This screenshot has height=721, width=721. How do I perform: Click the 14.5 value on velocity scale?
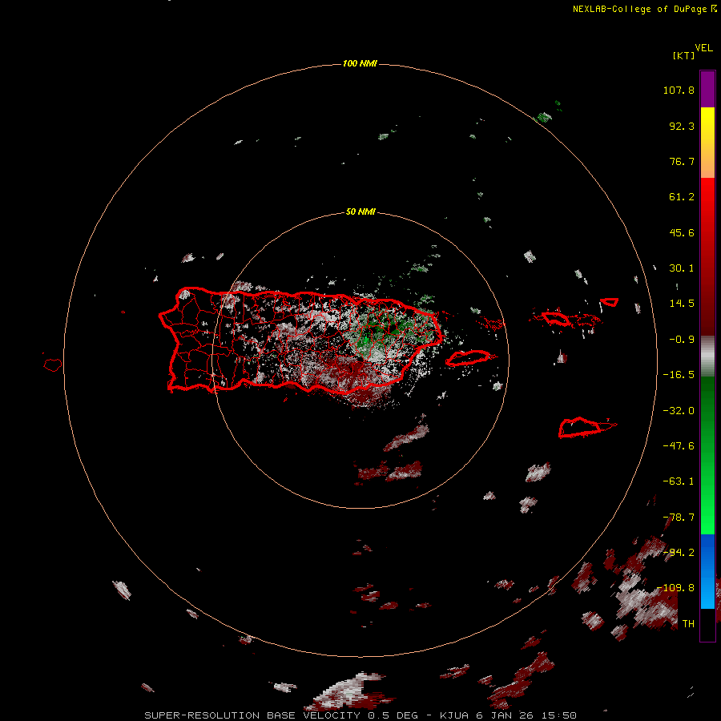tap(682, 304)
